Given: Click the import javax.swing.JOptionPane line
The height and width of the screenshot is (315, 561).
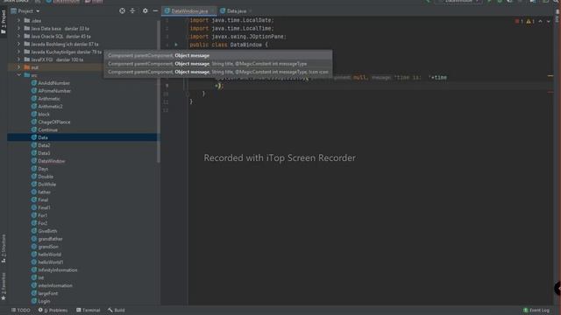Looking at the screenshot, I should (x=238, y=37).
